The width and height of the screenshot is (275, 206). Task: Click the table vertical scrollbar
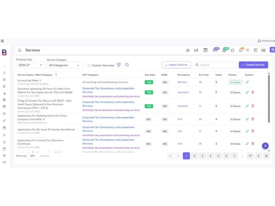[x=269, y=99]
